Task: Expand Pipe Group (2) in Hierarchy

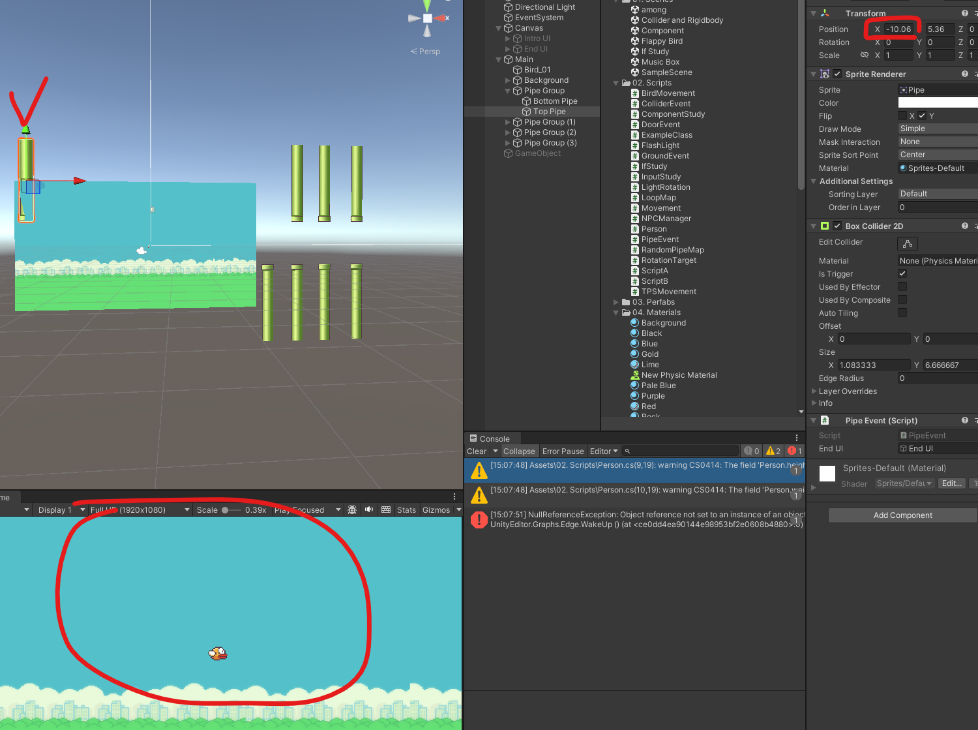Action: click(508, 132)
